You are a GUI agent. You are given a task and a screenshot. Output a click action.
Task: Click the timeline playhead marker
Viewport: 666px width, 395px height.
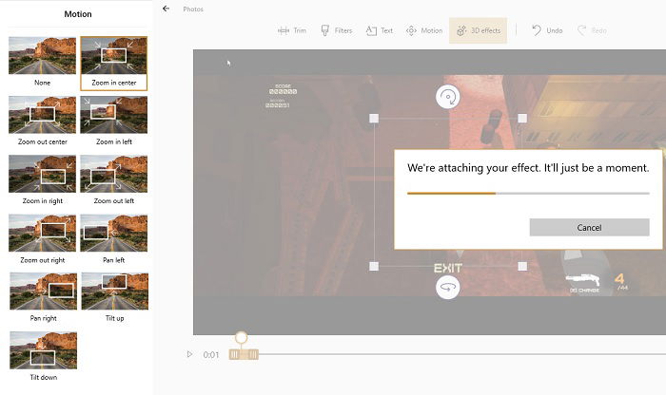pyautogui.click(x=242, y=338)
